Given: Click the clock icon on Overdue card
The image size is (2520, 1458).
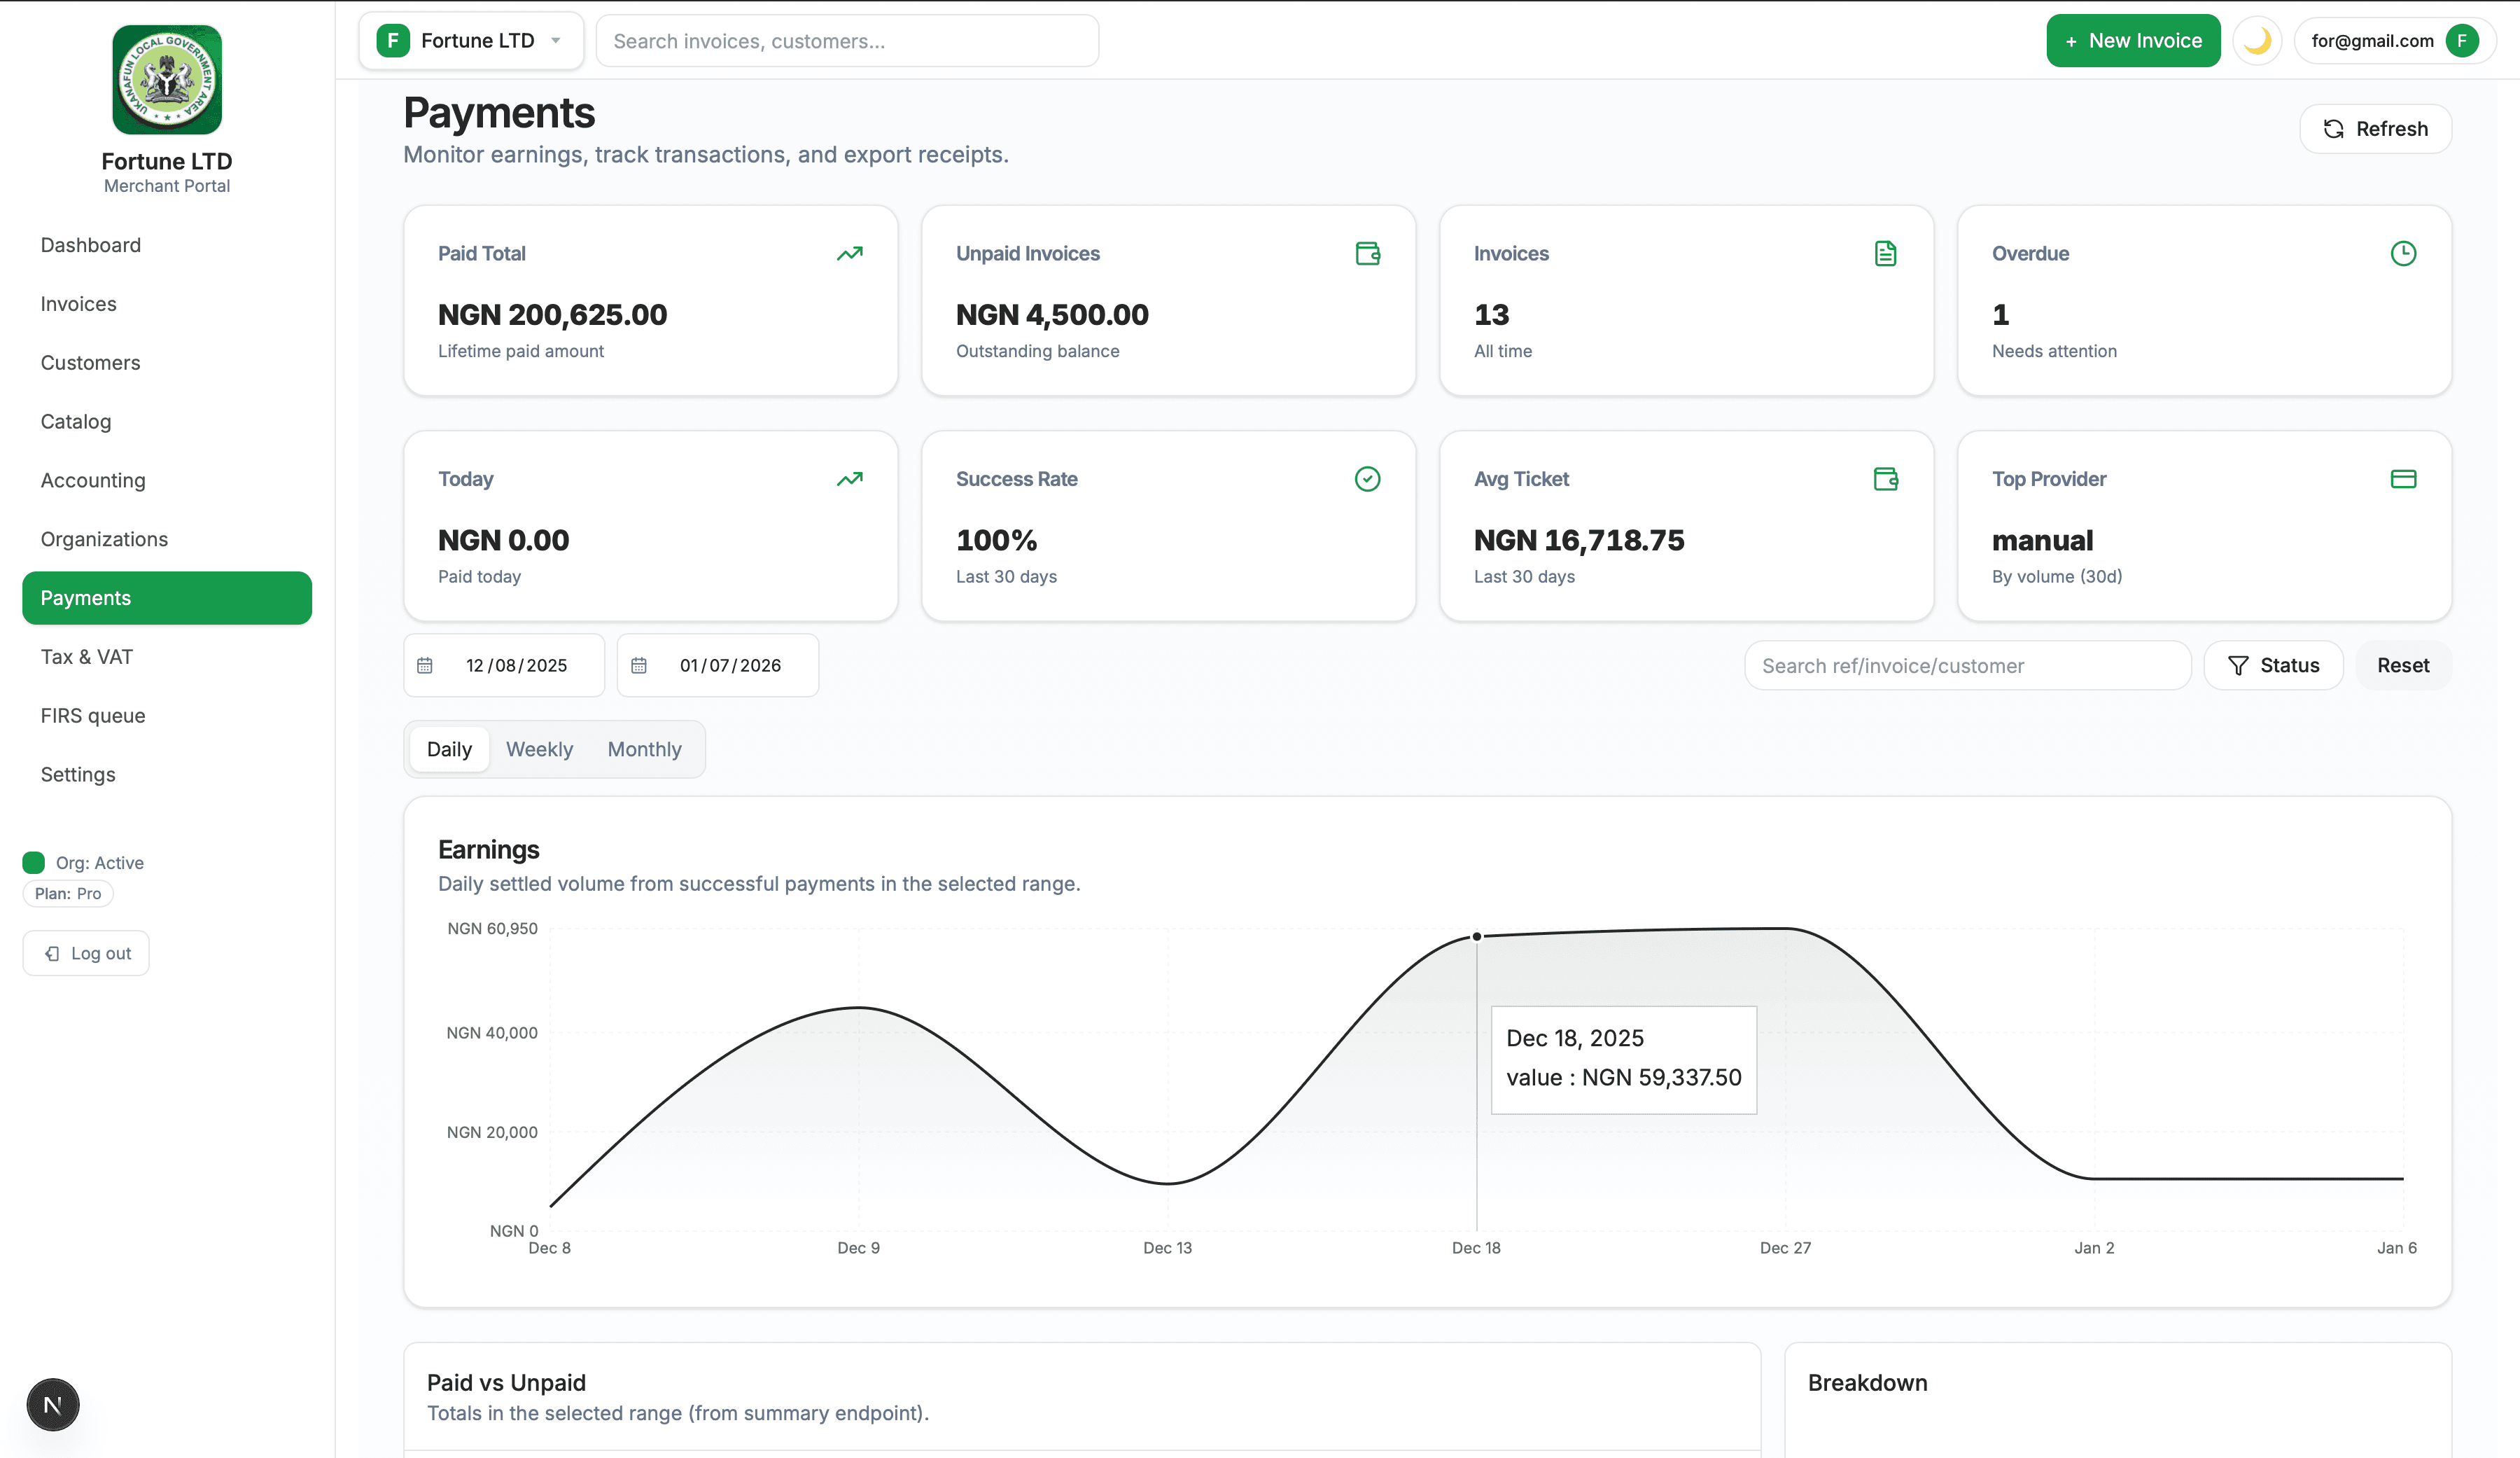Looking at the screenshot, I should (2404, 254).
